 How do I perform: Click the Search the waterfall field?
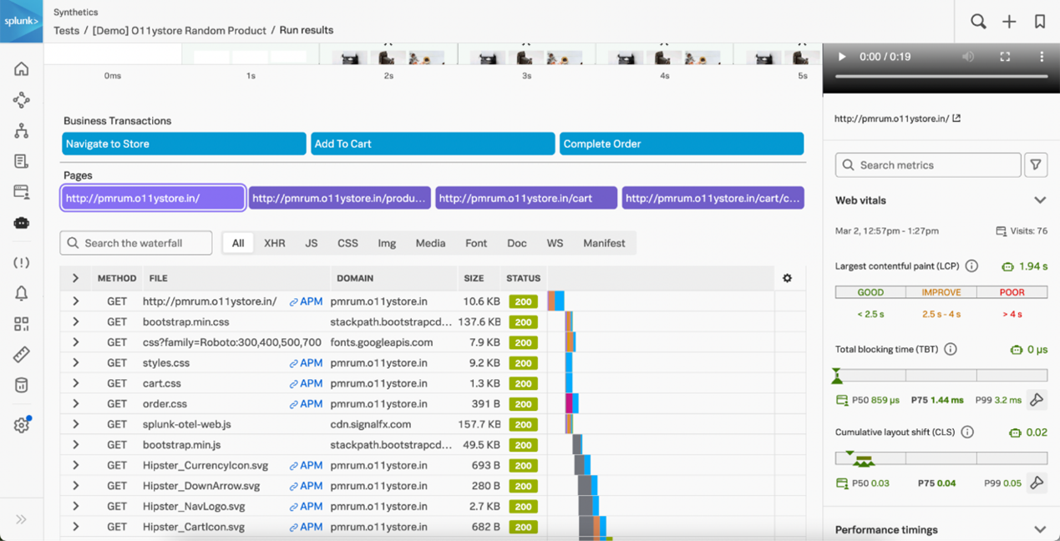137,243
